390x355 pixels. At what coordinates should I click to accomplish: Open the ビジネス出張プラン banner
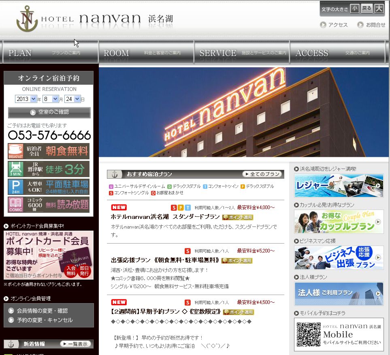tap(339, 258)
